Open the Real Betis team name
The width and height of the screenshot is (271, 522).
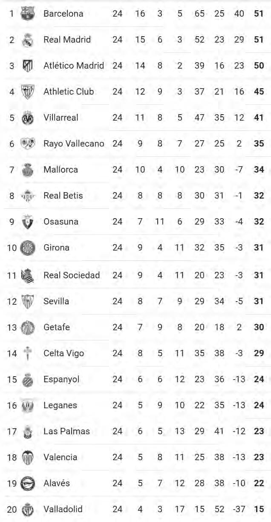pos(63,196)
